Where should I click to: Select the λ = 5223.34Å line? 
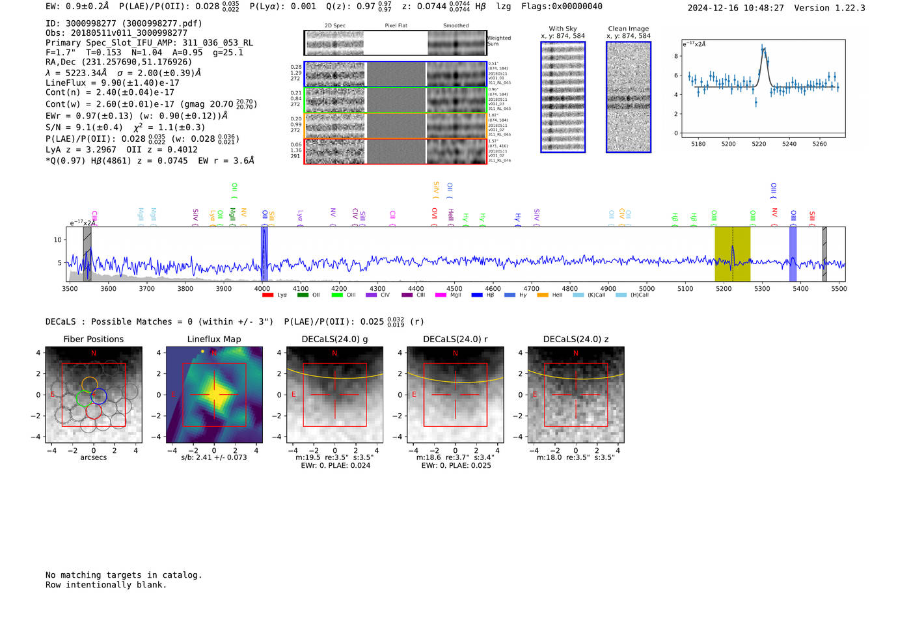coord(124,73)
